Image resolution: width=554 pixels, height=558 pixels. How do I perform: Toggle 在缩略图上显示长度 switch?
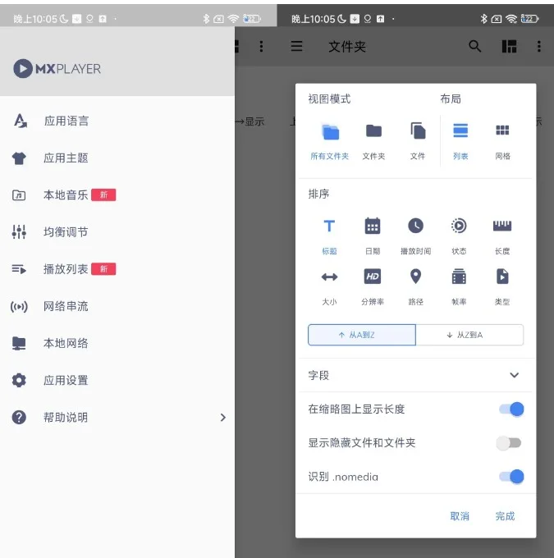coord(511,409)
